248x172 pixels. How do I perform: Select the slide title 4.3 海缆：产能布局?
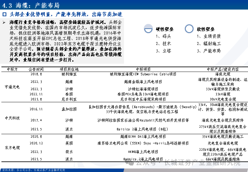point(31,5)
